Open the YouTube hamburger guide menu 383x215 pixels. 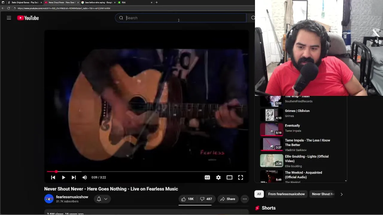point(9,18)
